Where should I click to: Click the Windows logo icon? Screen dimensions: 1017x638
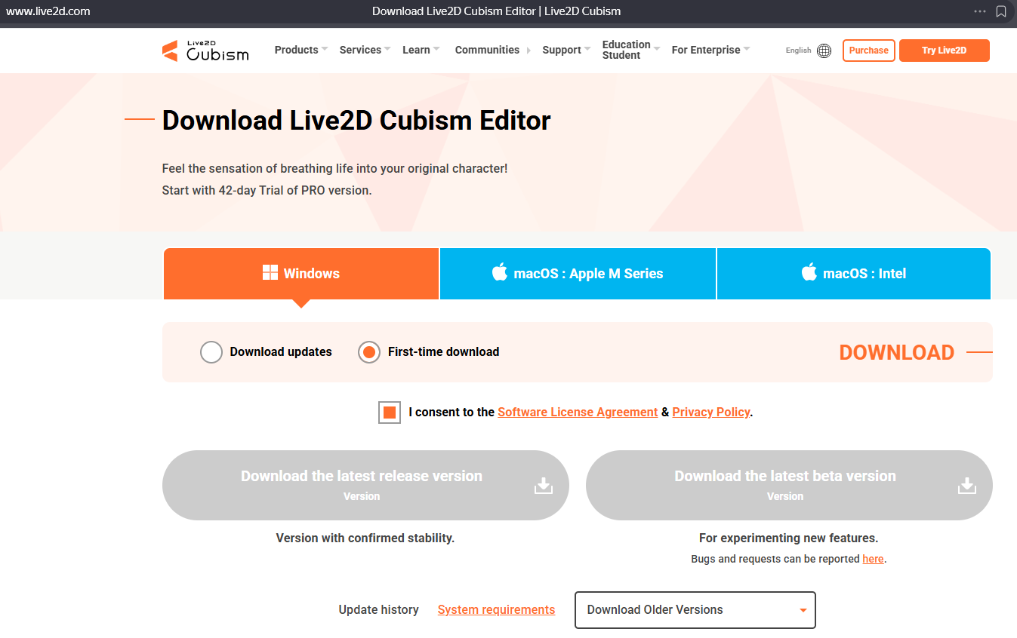270,273
